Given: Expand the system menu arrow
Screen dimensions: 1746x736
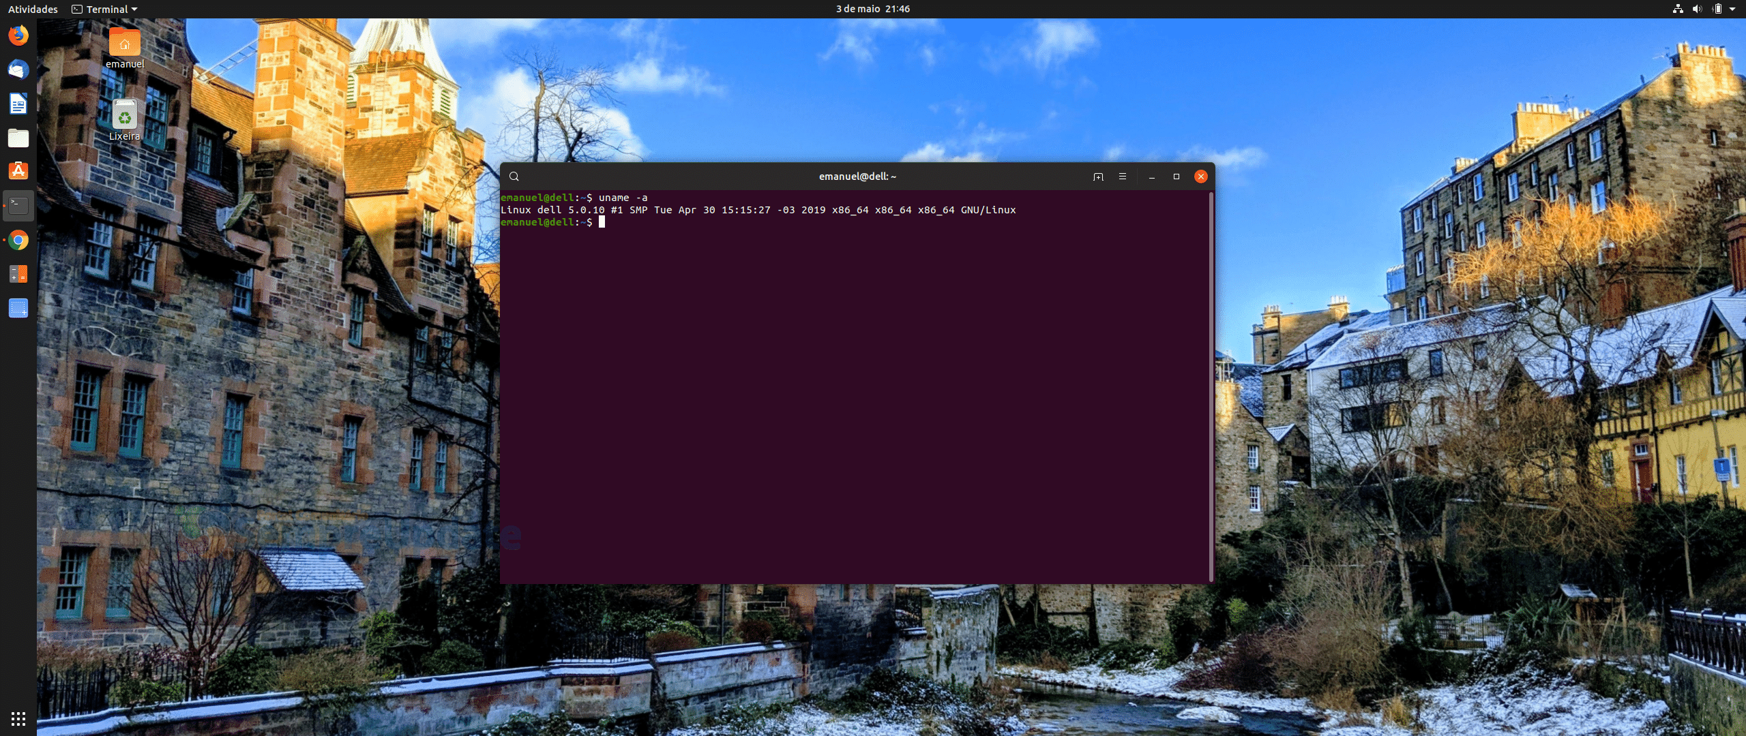Looking at the screenshot, I should coord(1732,9).
